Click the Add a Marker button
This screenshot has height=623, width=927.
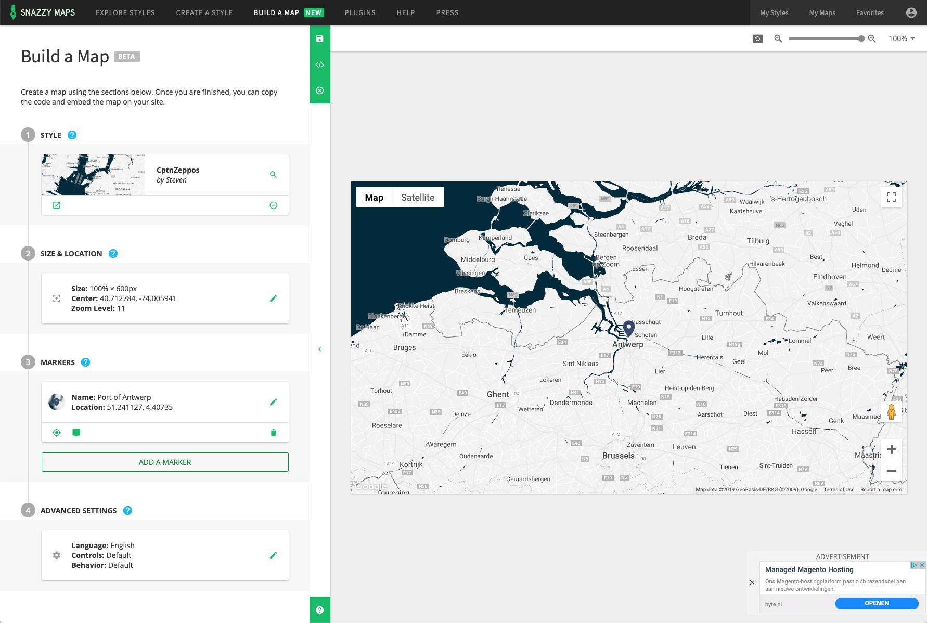pos(165,462)
